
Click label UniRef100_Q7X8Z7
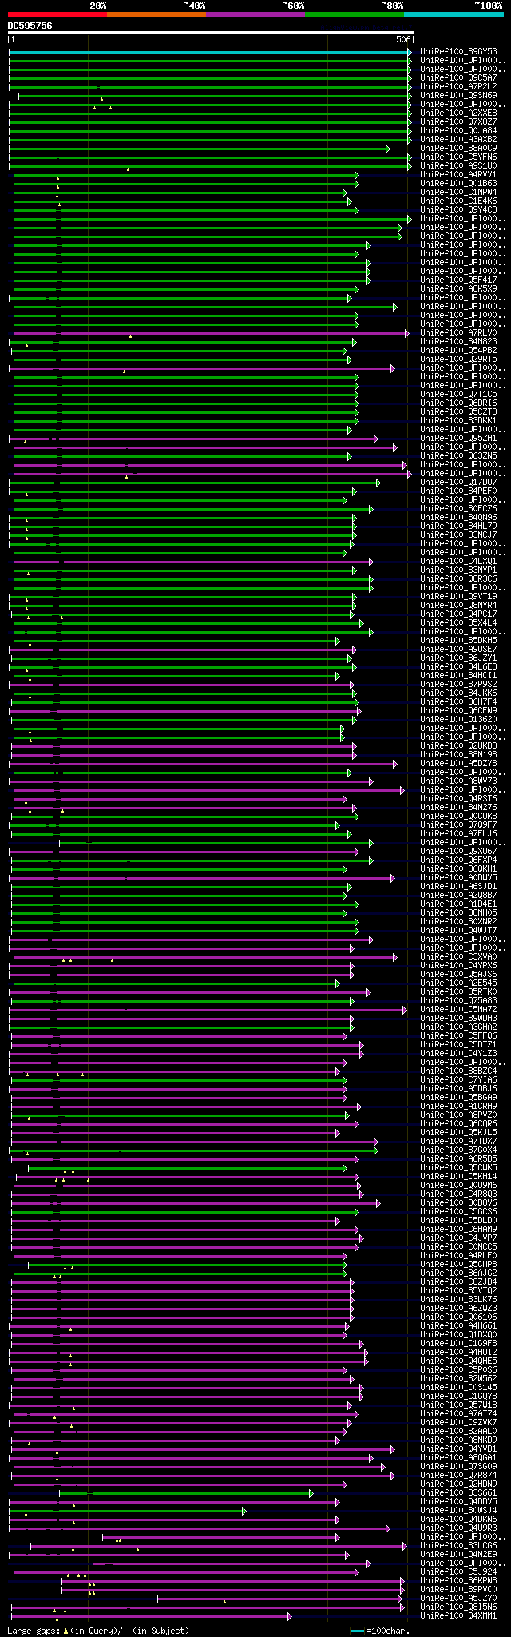point(458,122)
